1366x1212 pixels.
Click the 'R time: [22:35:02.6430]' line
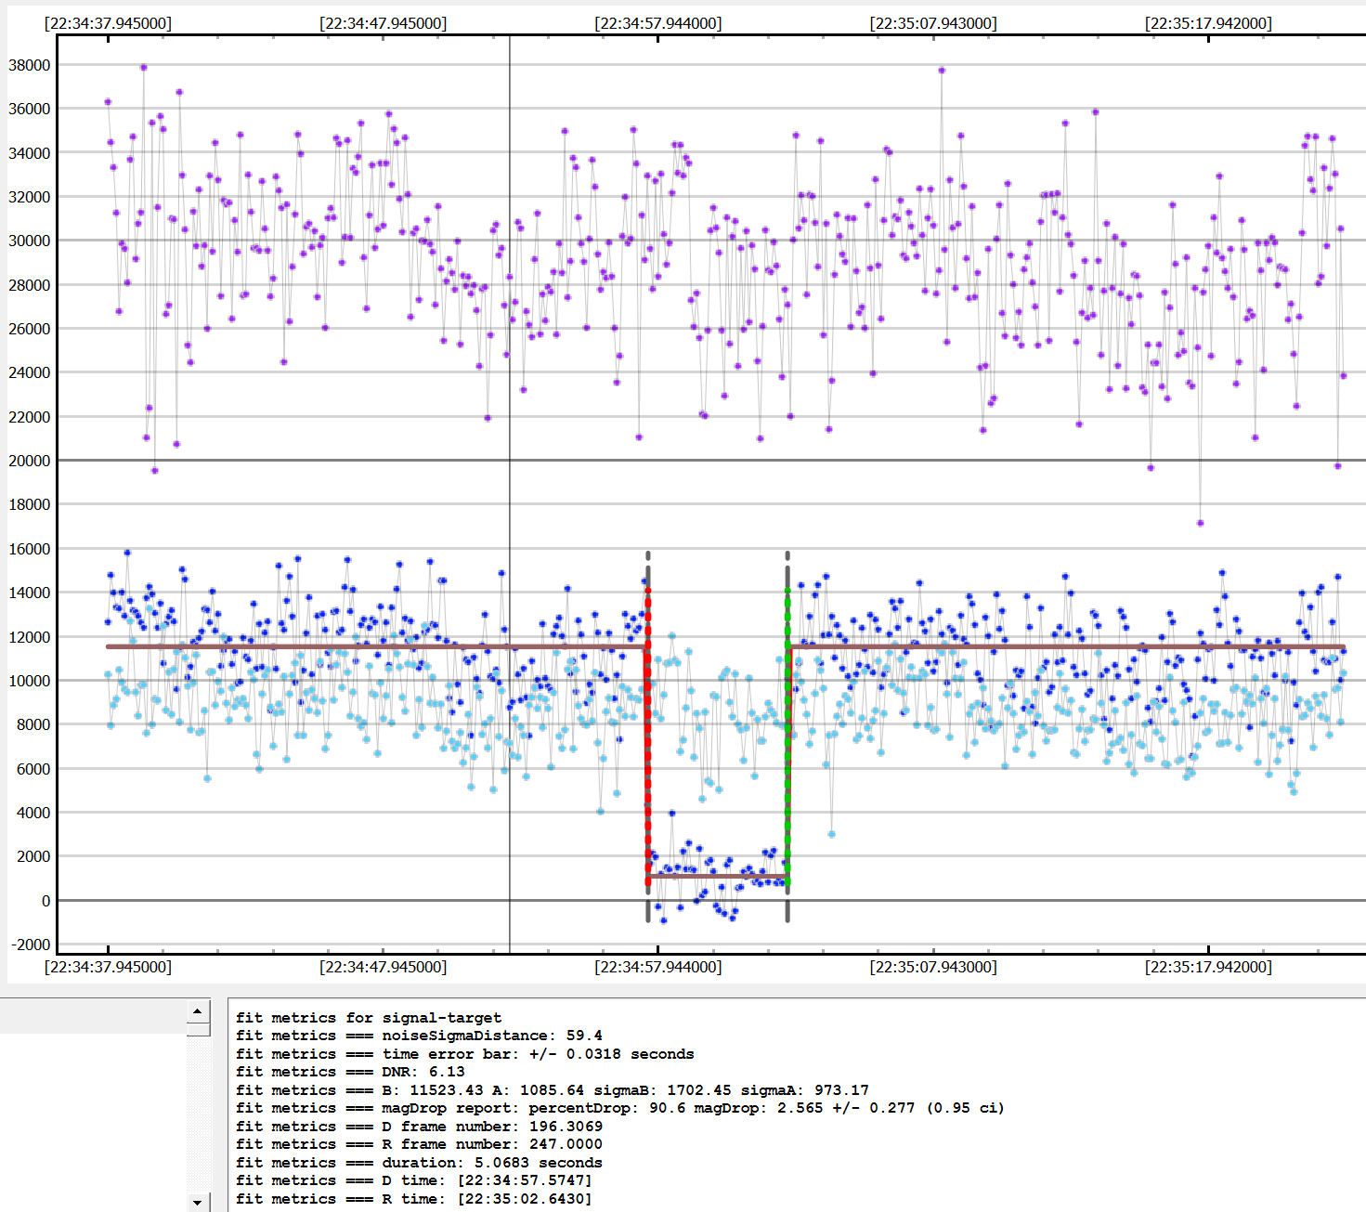(414, 1199)
